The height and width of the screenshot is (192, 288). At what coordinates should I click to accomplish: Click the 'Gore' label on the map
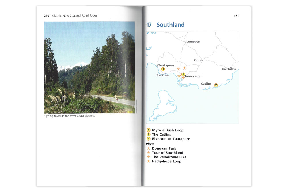(x=198, y=60)
